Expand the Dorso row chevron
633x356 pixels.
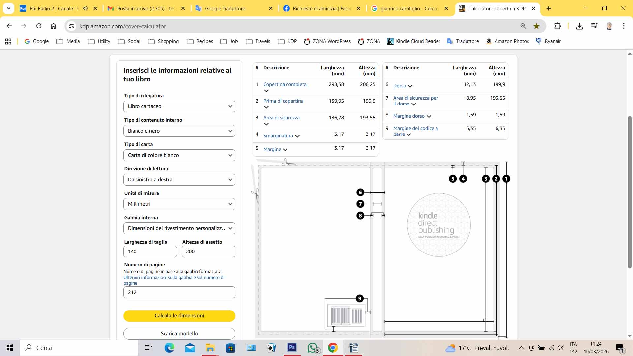click(410, 86)
